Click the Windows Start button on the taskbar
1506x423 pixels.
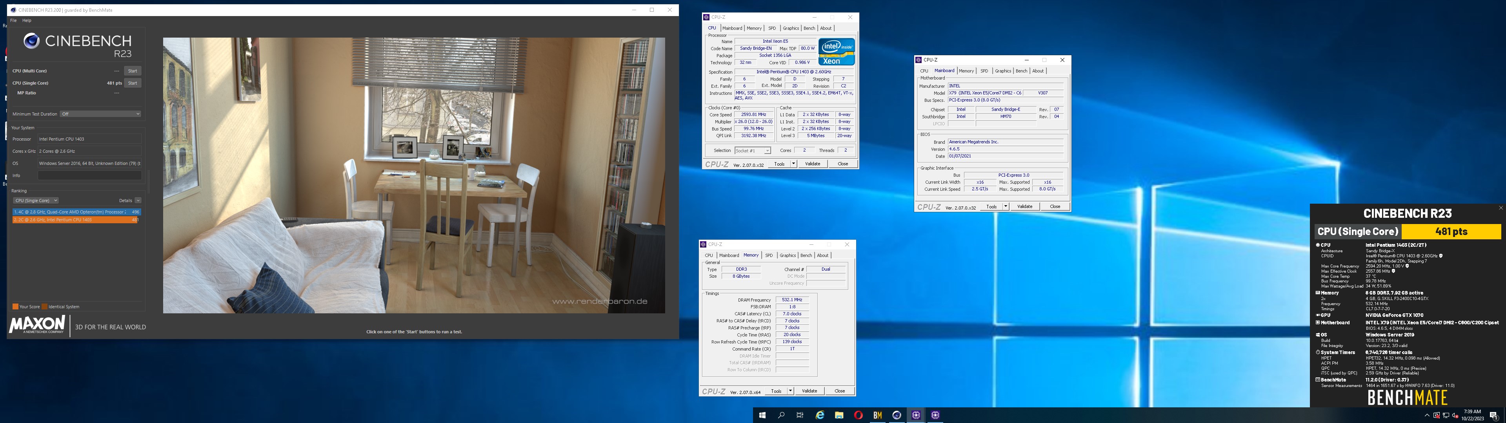762,416
